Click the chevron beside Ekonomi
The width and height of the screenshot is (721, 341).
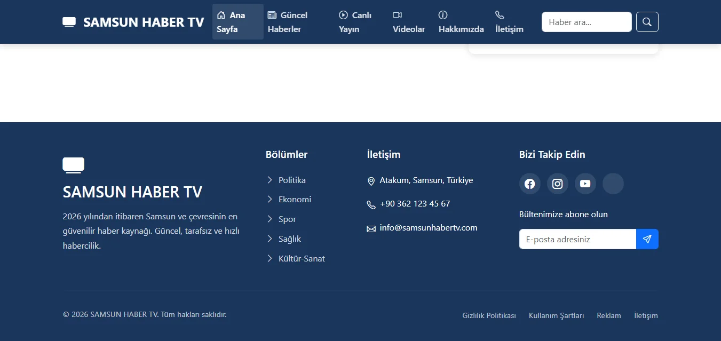click(270, 199)
